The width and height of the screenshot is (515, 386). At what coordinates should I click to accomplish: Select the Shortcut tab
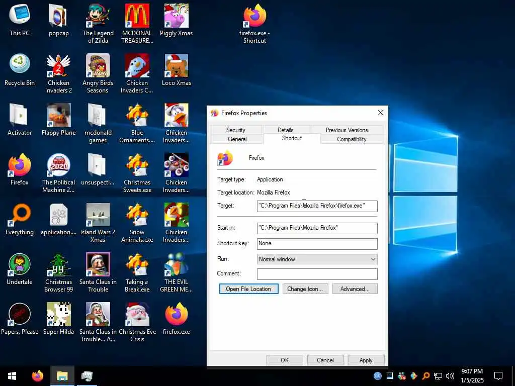[292, 138]
